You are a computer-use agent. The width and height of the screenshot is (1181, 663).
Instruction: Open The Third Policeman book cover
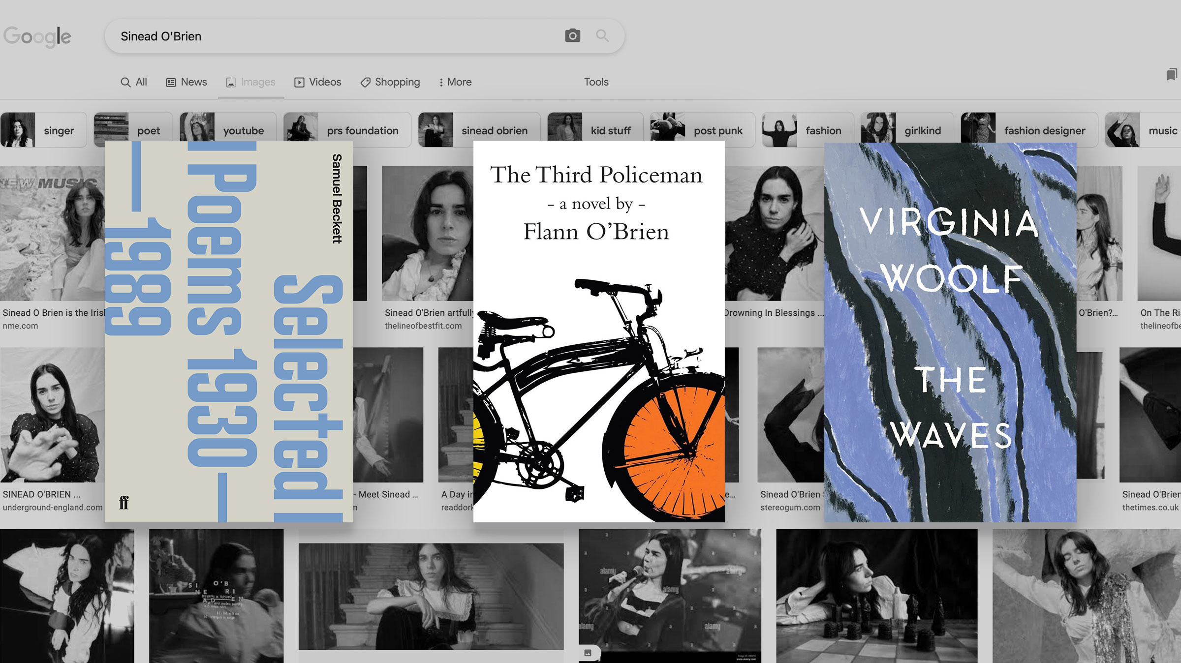(599, 332)
